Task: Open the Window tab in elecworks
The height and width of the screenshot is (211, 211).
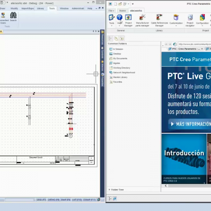Action: coord(64,8)
